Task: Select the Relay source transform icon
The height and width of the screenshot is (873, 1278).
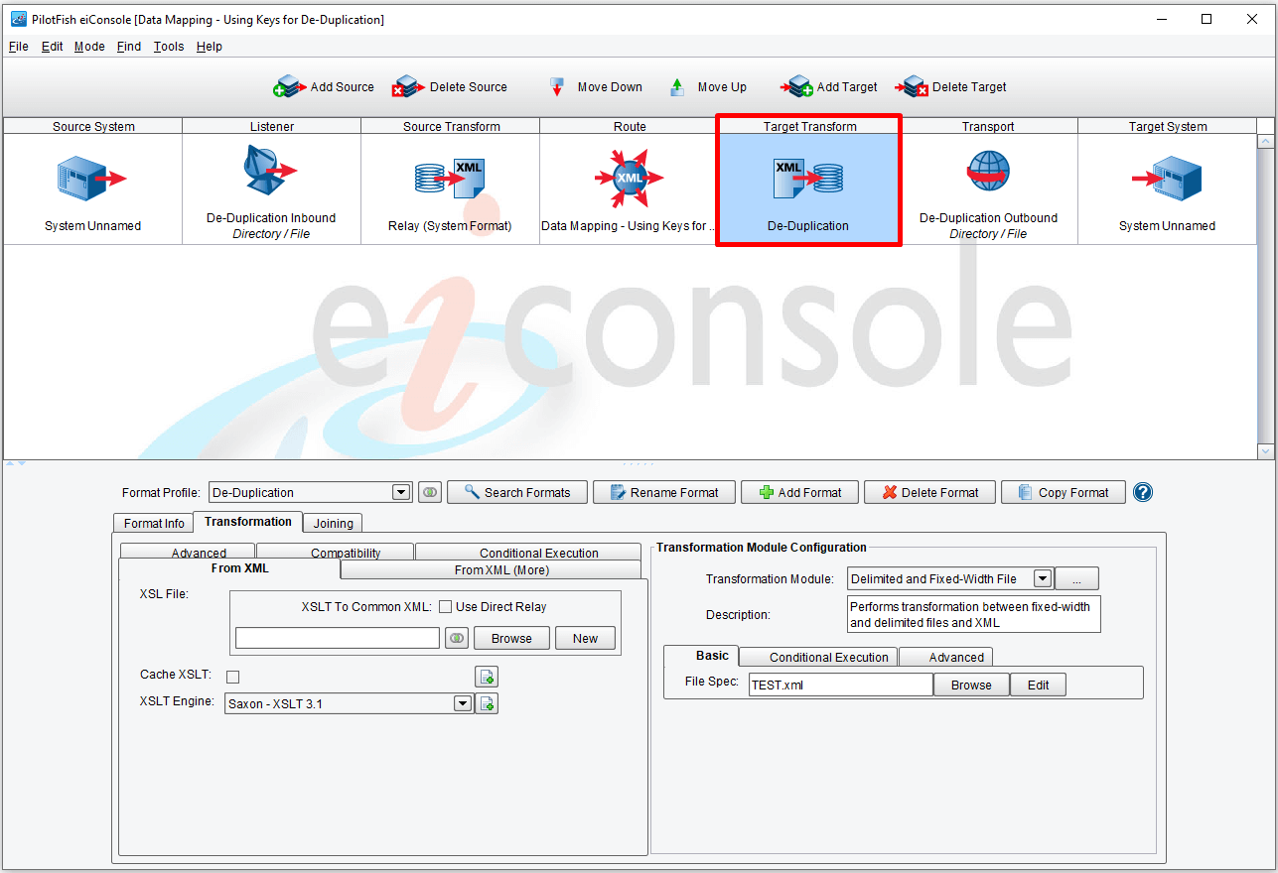Action: coord(449,178)
